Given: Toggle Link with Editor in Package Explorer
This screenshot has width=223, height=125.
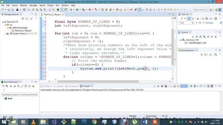Looking at the screenshot, I should [26, 18].
